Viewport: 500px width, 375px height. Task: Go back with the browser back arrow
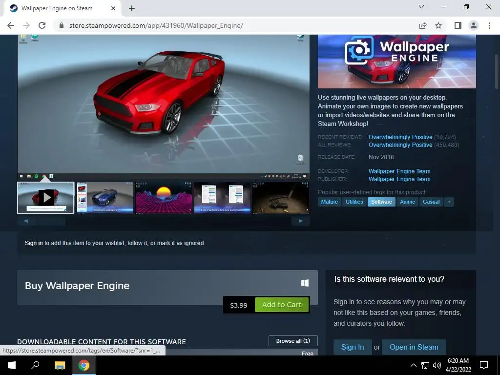(x=11, y=25)
